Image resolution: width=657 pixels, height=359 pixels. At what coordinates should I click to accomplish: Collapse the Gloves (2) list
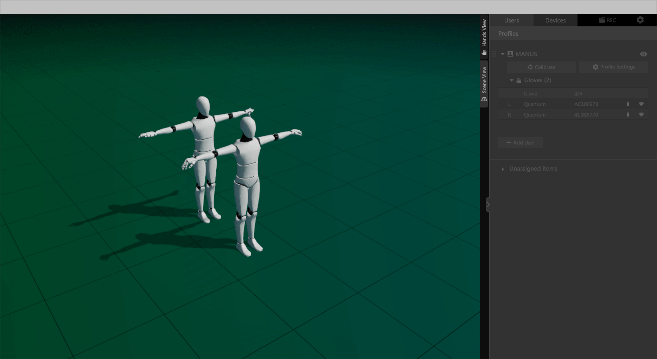[x=511, y=80]
